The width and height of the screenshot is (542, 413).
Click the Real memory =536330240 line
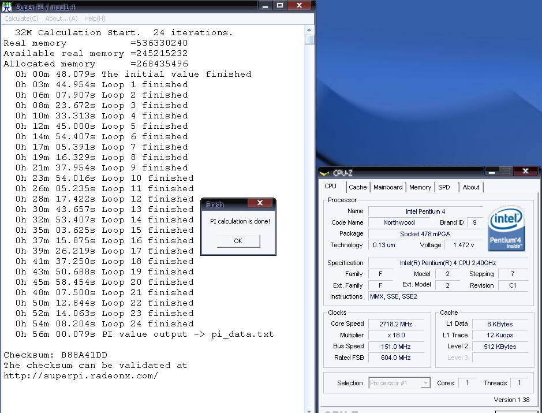coord(96,43)
